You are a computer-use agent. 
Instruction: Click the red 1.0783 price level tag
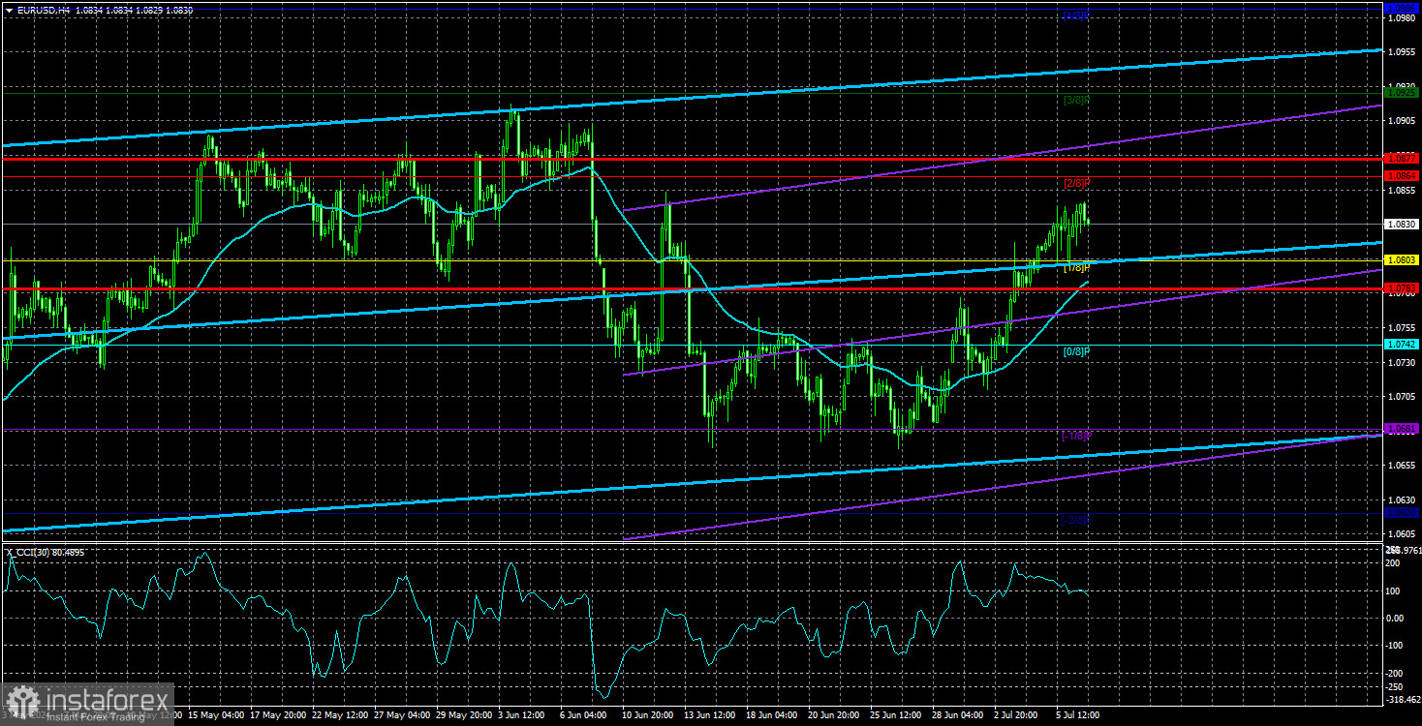click(1402, 287)
